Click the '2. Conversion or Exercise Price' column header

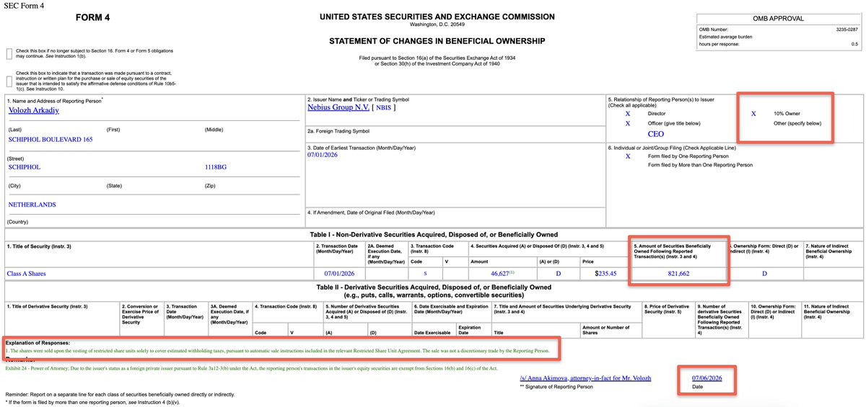[141, 314]
